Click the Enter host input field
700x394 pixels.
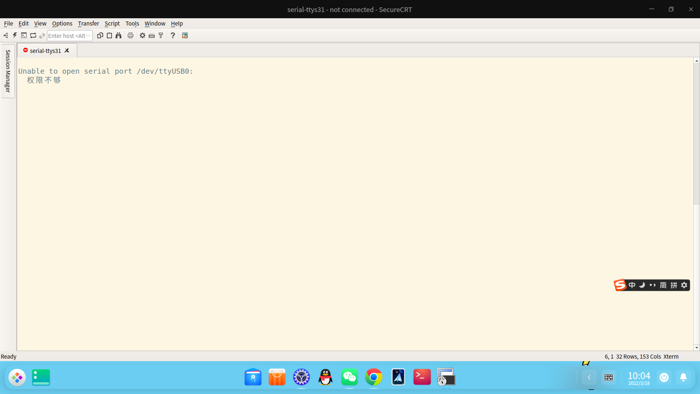[x=69, y=36]
